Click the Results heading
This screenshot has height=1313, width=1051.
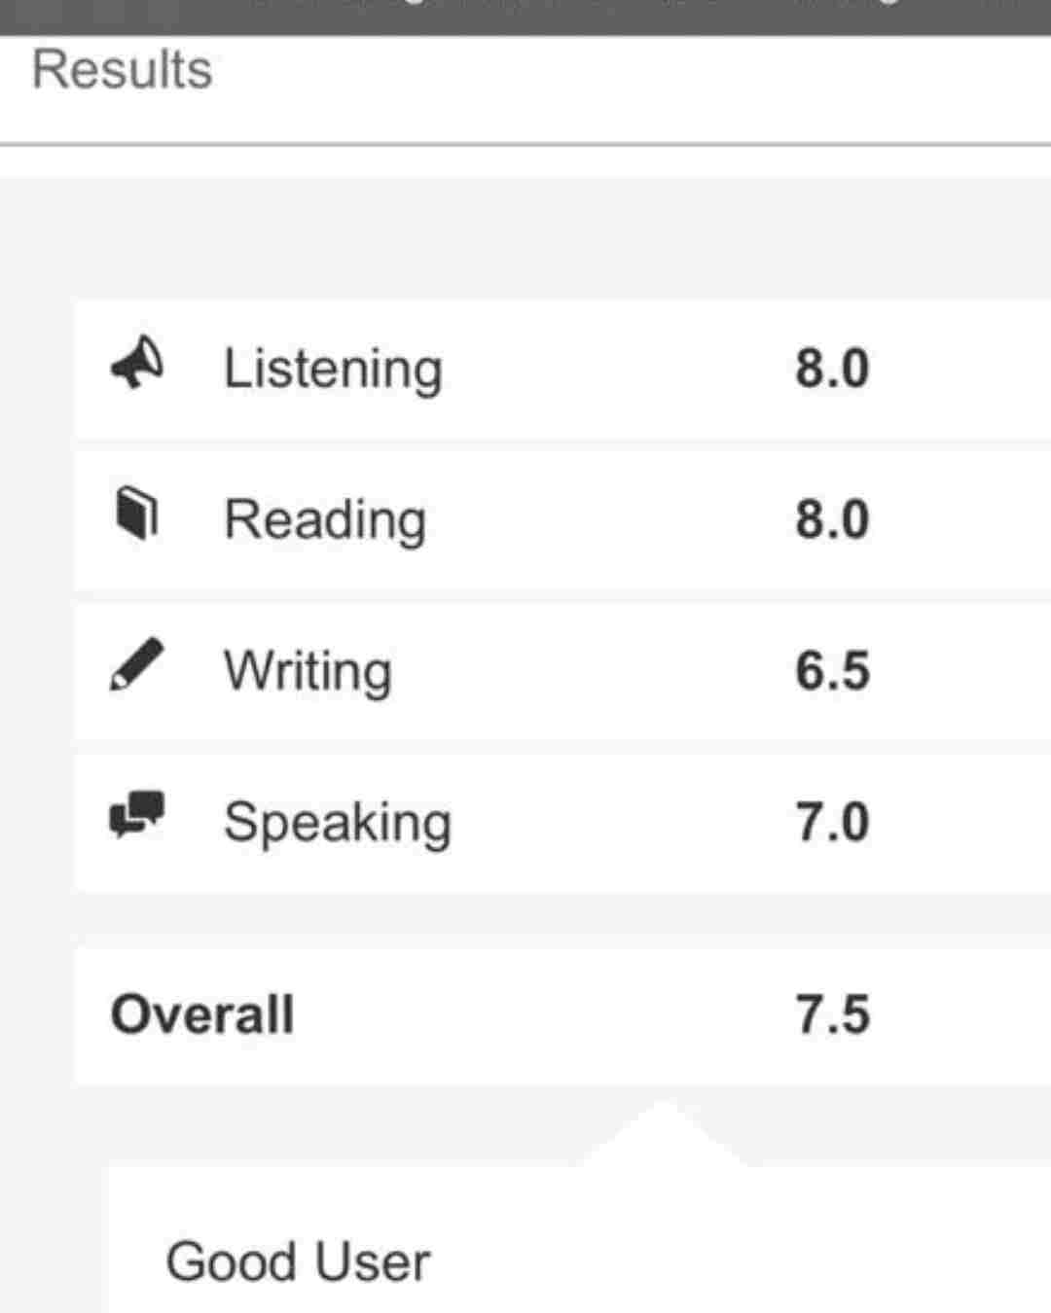(123, 70)
